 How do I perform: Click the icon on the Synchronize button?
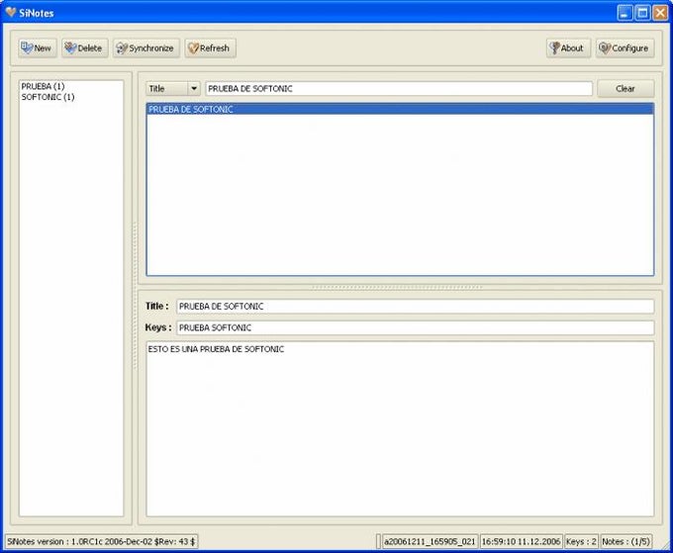122,48
